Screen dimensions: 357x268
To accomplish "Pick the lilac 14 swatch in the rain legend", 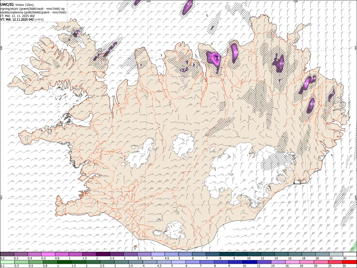I will (278, 262).
